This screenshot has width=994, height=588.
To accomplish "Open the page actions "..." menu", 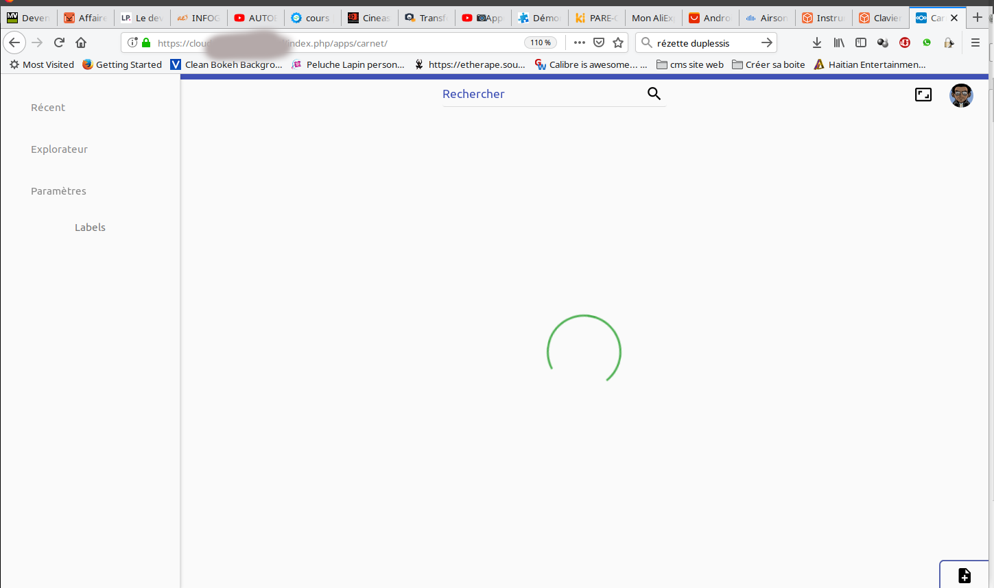I will point(578,42).
